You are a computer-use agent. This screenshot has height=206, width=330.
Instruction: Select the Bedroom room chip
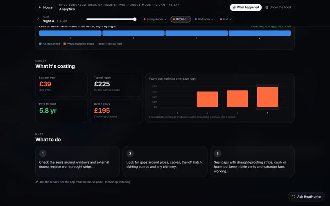click(204, 19)
